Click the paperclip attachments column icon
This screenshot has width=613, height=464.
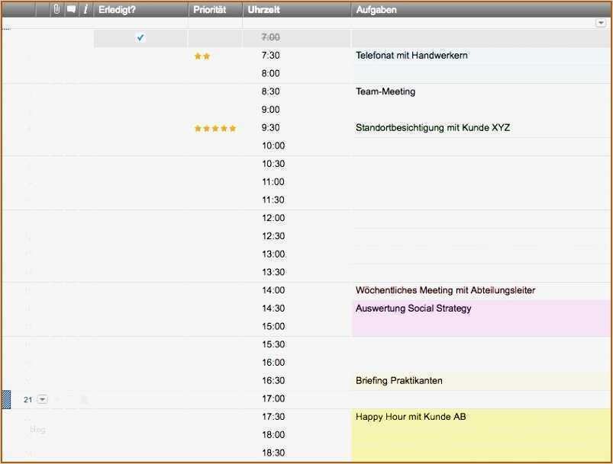56,9
